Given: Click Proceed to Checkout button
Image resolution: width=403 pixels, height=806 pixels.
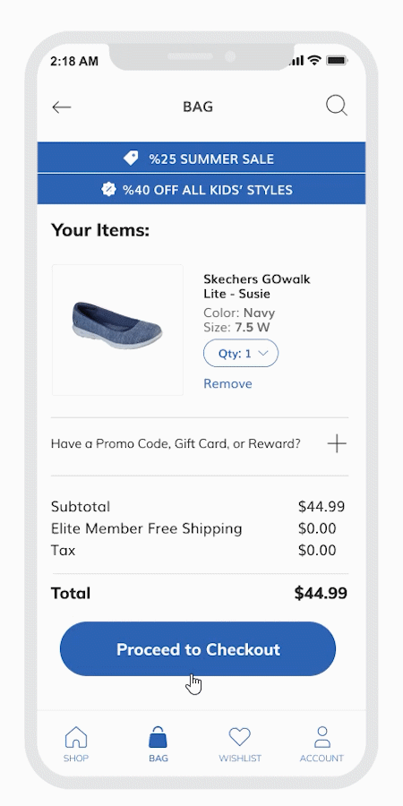Looking at the screenshot, I should (x=198, y=648).
